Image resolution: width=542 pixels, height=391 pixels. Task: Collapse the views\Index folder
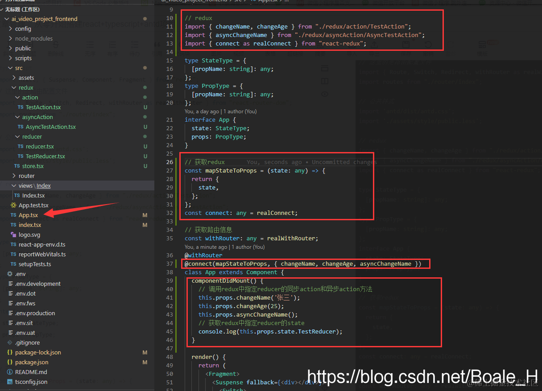coord(14,186)
